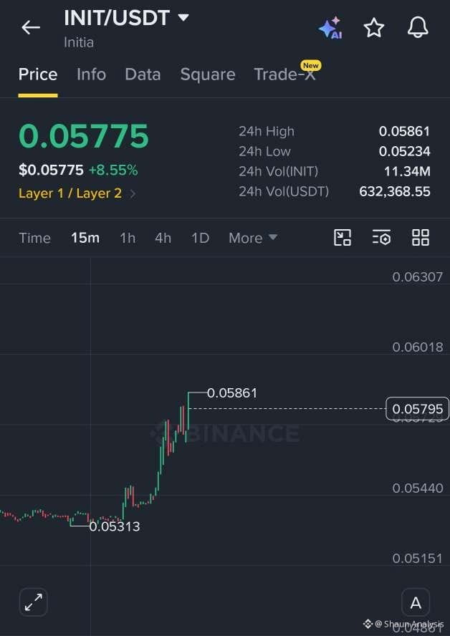Open chart indicator settings icon
Viewport: 450px width, 636px height.
point(381,237)
